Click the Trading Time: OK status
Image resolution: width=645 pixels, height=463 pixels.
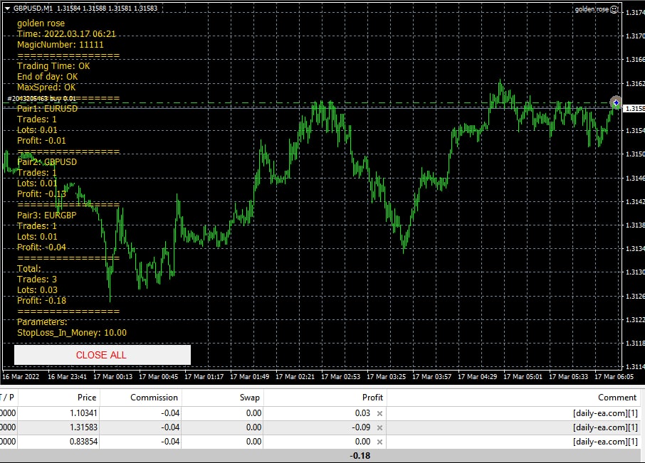click(53, 66)
